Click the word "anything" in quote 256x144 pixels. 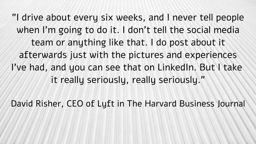pos(87,43)
